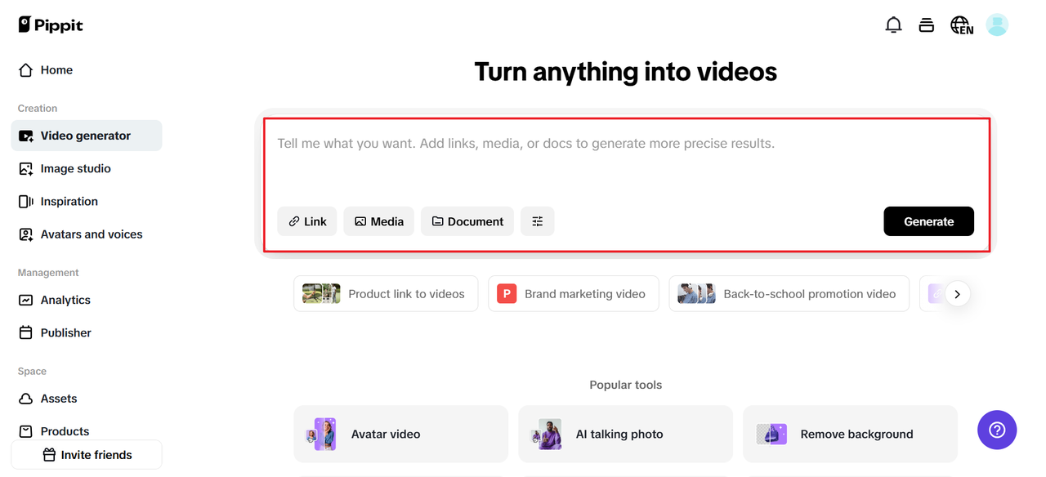Go to Home in sidebar
The image size is (1046, 477).
click(87, 70)
